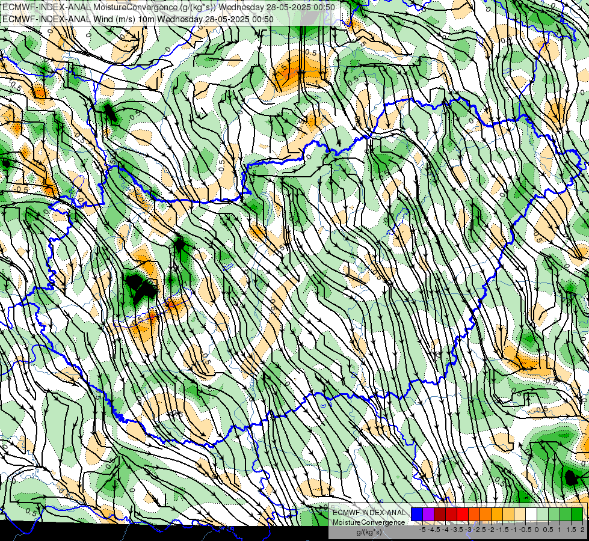Select the dark maroon legend swatch

pos(440,514)
